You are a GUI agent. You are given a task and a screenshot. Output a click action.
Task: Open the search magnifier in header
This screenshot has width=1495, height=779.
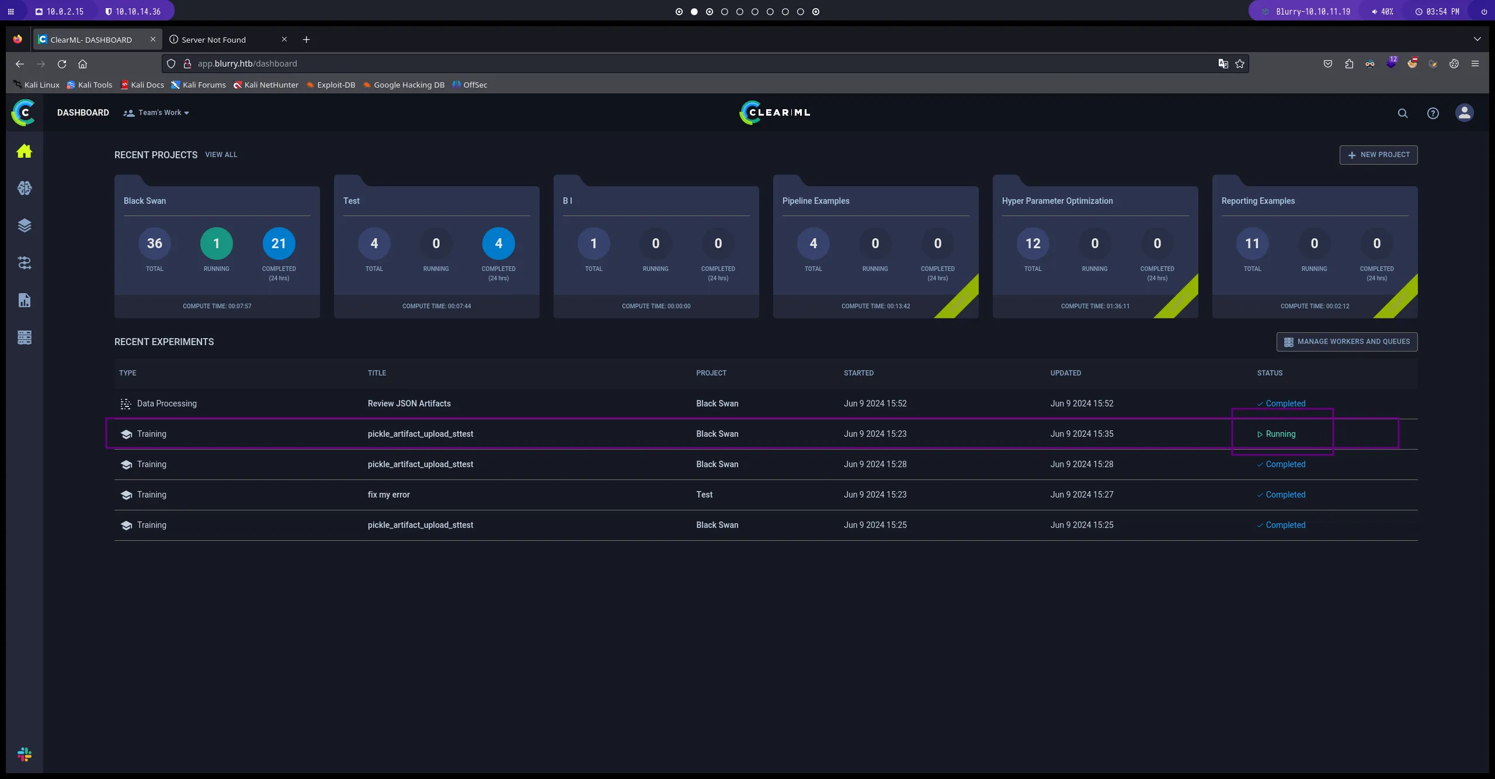[1403, 113]
